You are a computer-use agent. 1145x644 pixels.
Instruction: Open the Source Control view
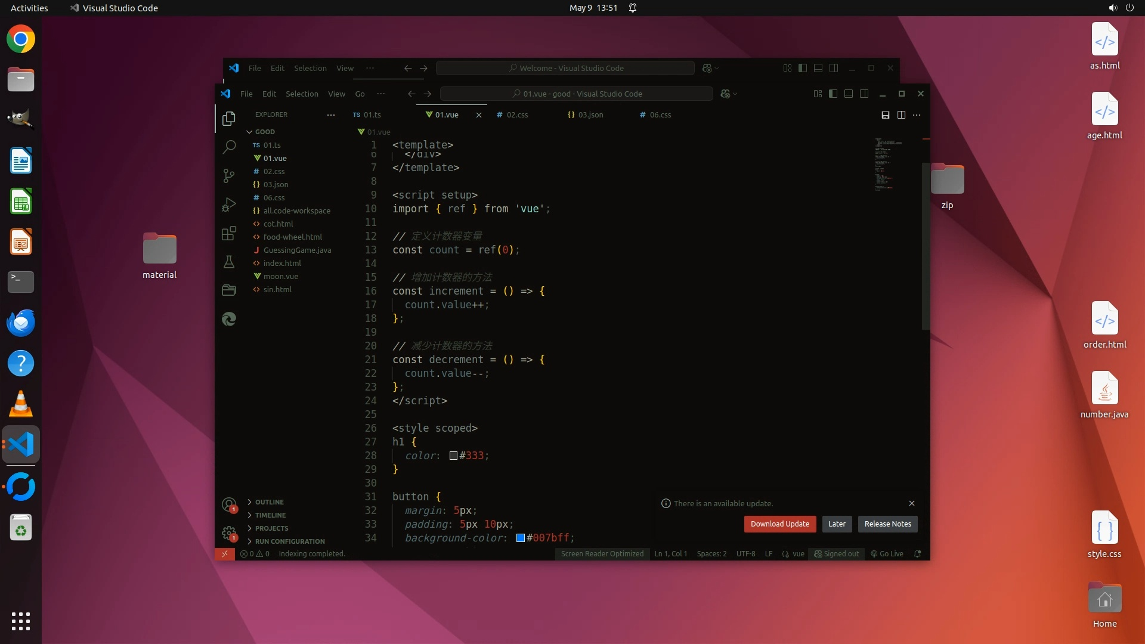(229, 175)
